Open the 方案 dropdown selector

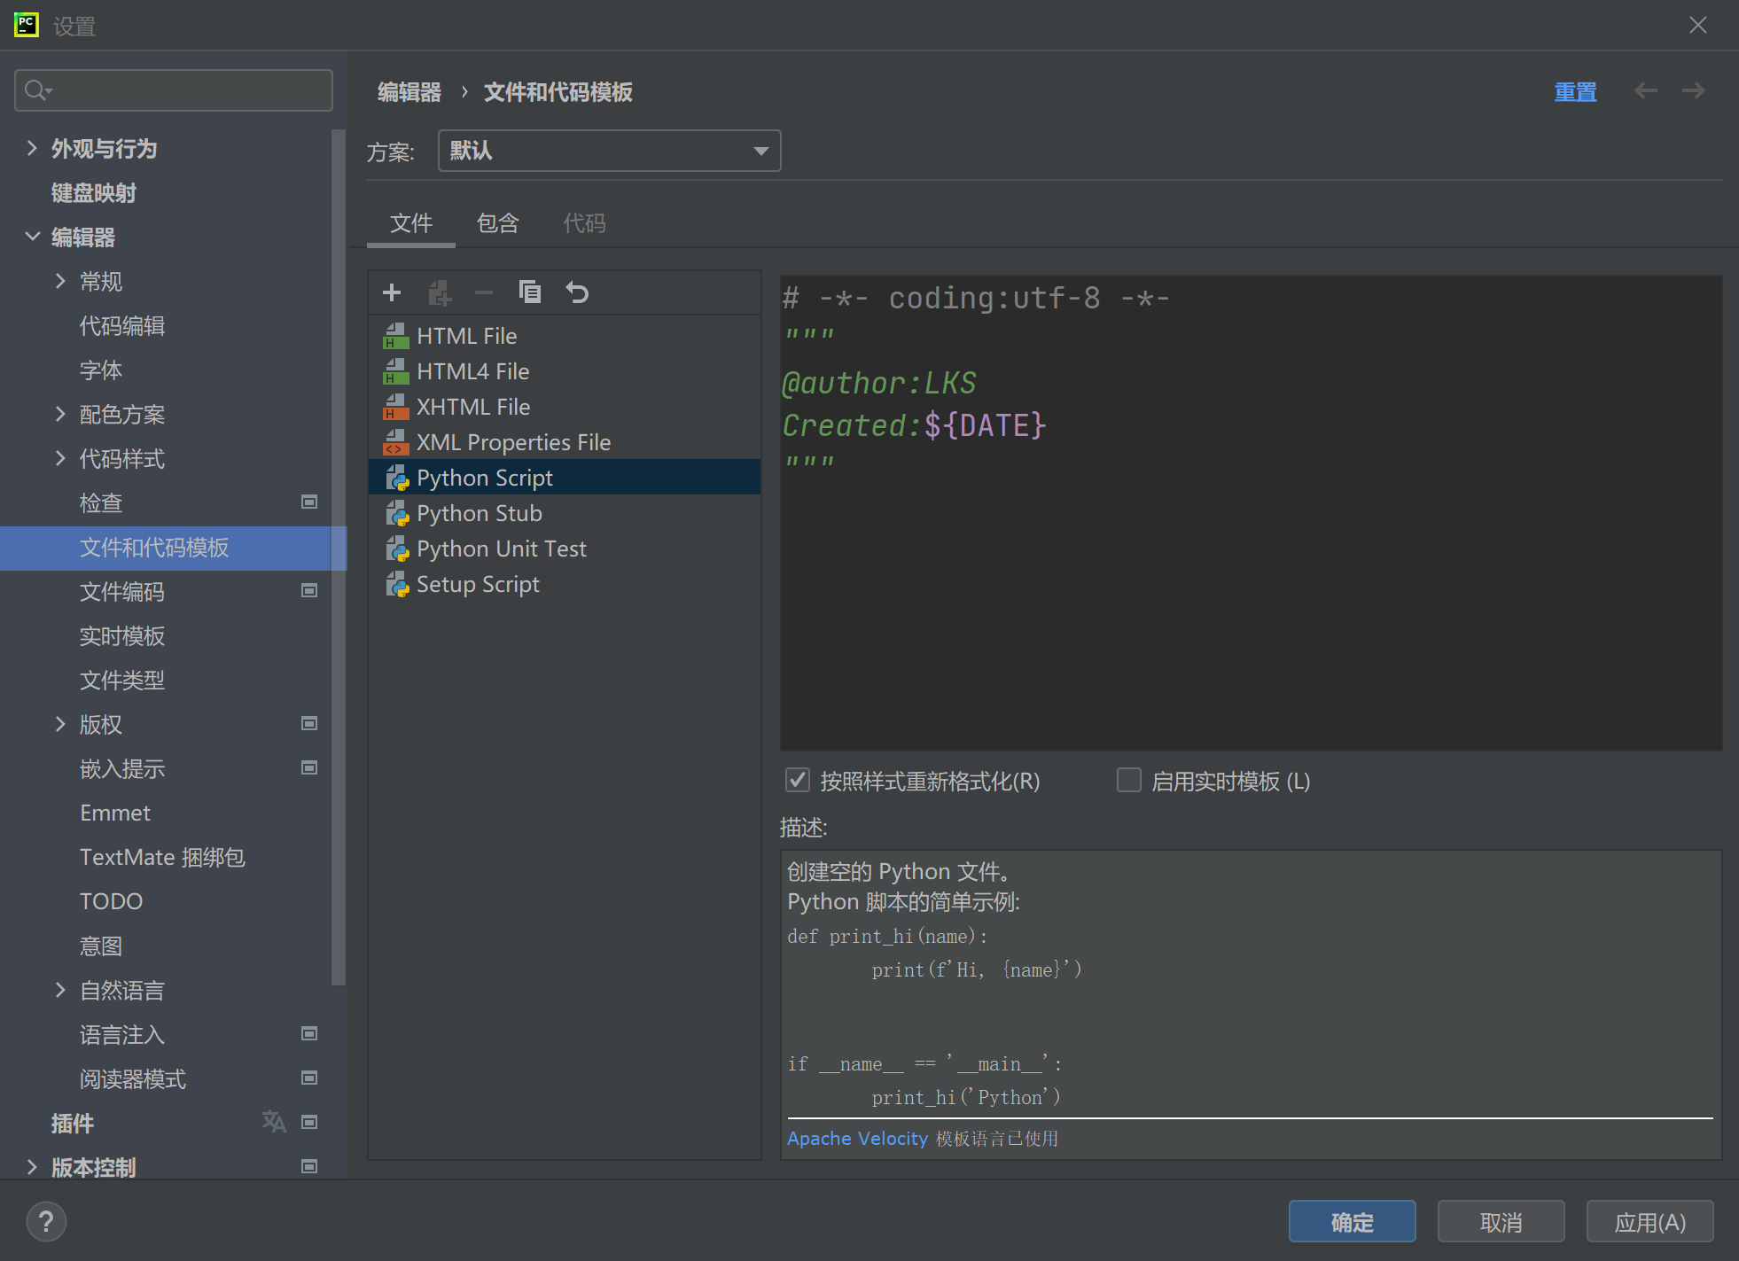(607, 152)
